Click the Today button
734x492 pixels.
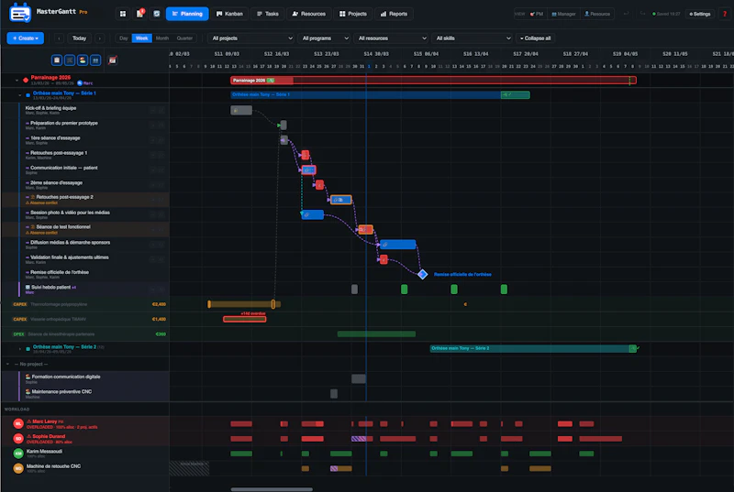tap(79, 38)
